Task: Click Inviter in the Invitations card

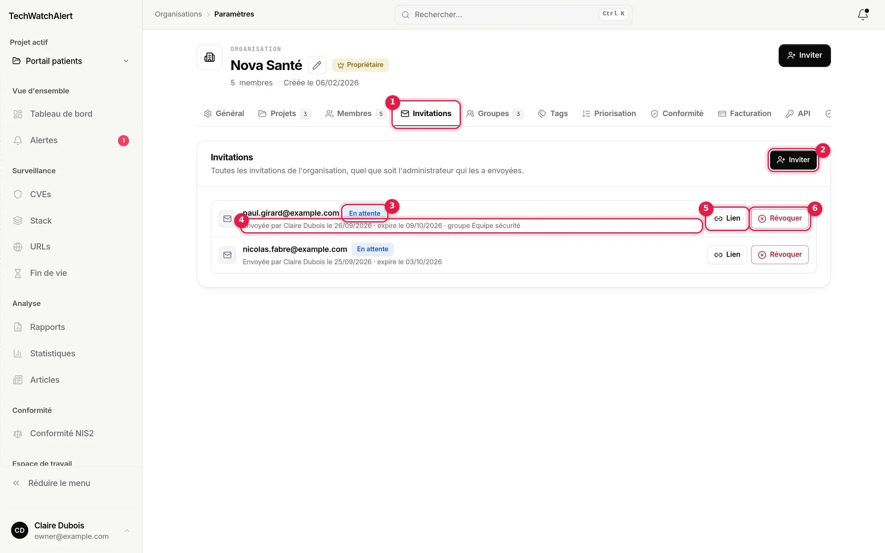Action: pos(793,160)
